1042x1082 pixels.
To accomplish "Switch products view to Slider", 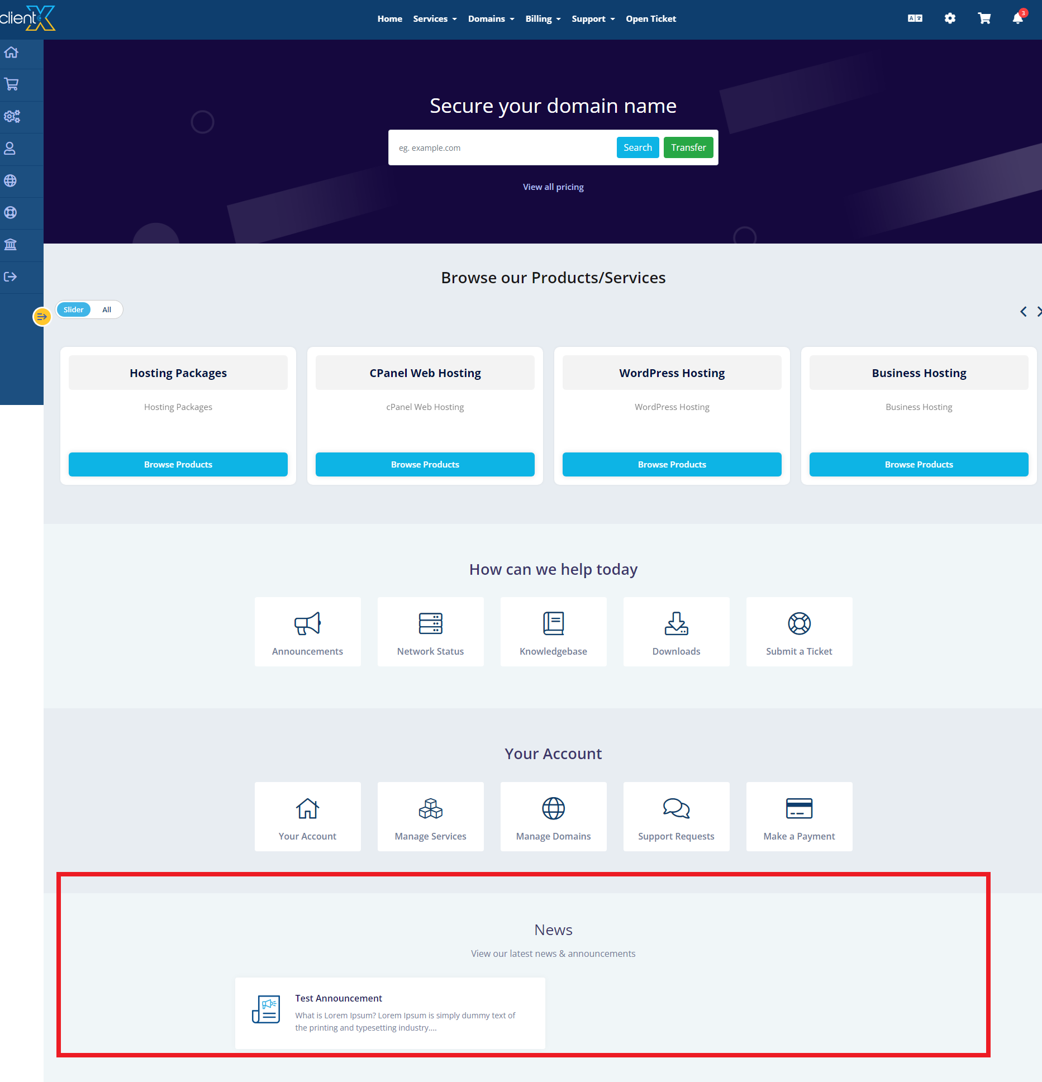I will click(x=73, y=309).
